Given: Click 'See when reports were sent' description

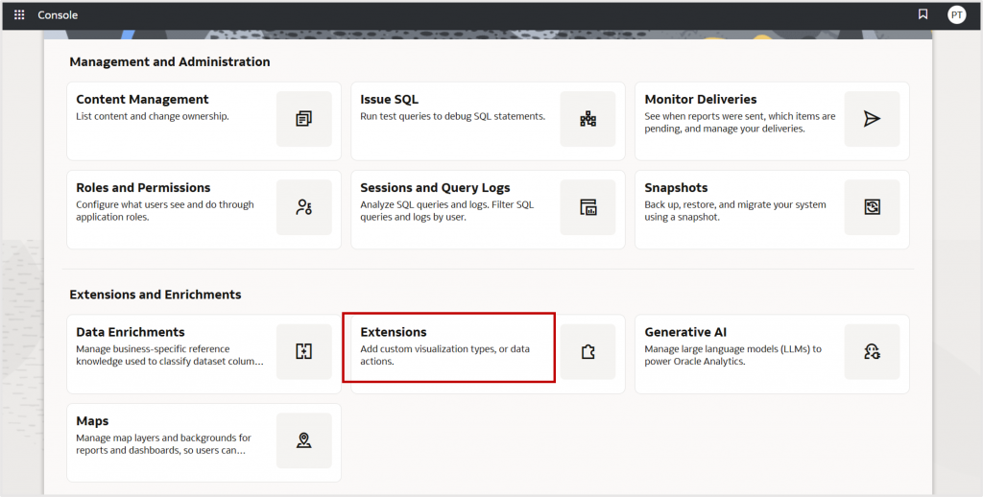Looking at the screenshot, I should point(740,122).
